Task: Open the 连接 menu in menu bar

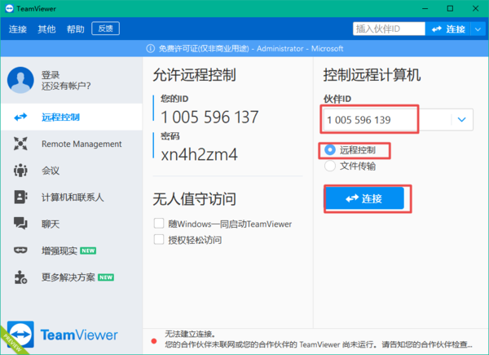Action: click(x=18, y=29)
